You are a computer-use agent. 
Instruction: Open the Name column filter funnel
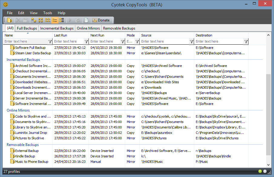[x=50, y=42]
